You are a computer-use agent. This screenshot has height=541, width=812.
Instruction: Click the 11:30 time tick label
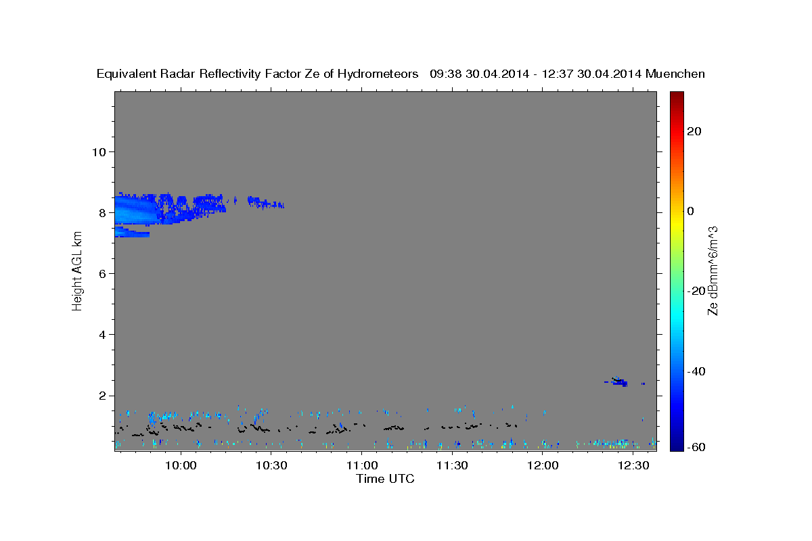coord(452,465)
